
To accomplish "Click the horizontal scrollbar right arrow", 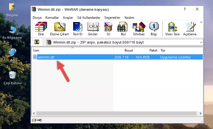I will (x=200, y=113).
